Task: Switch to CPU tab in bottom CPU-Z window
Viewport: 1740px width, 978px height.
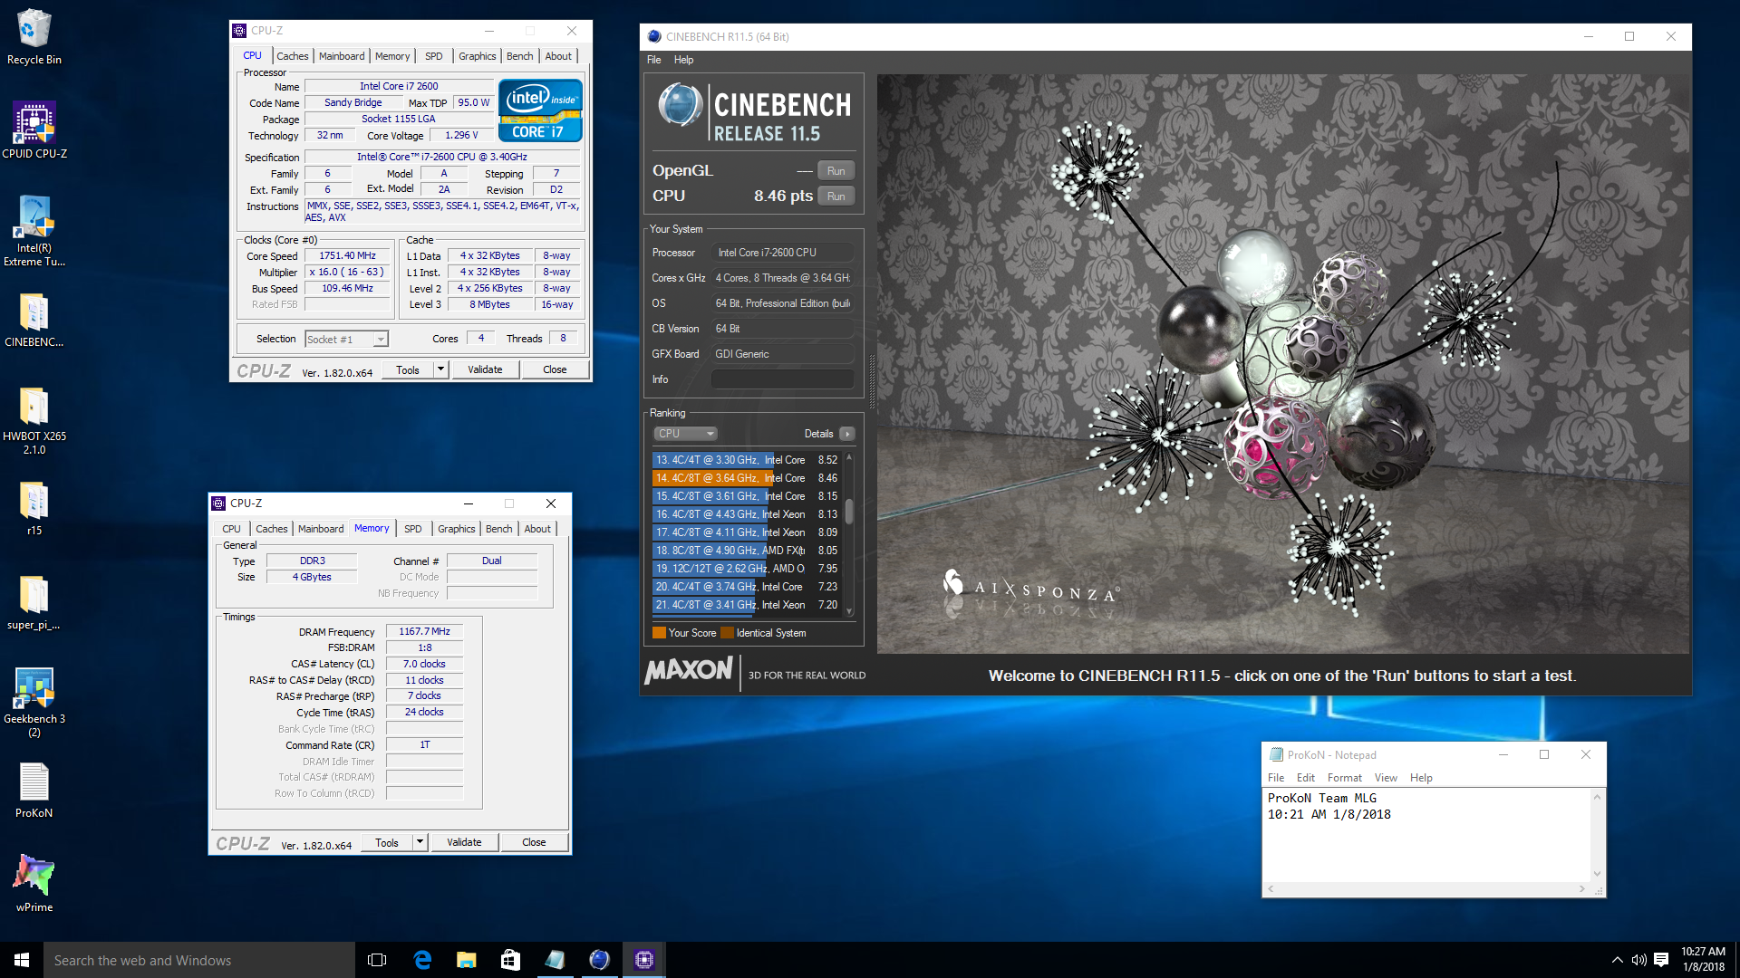Action: tap(232, 529)
